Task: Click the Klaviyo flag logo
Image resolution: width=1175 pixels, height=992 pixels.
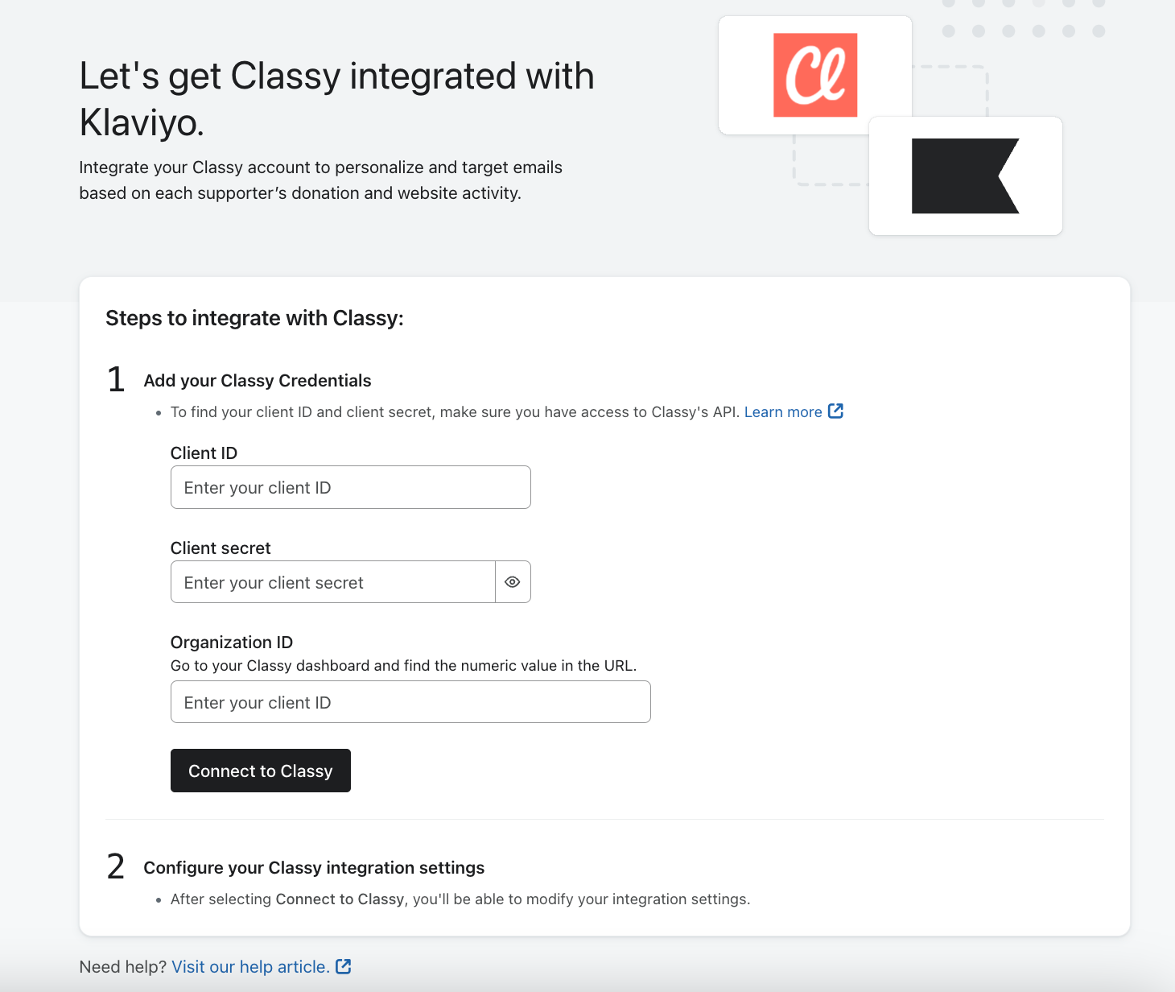Action: [965, 176]
